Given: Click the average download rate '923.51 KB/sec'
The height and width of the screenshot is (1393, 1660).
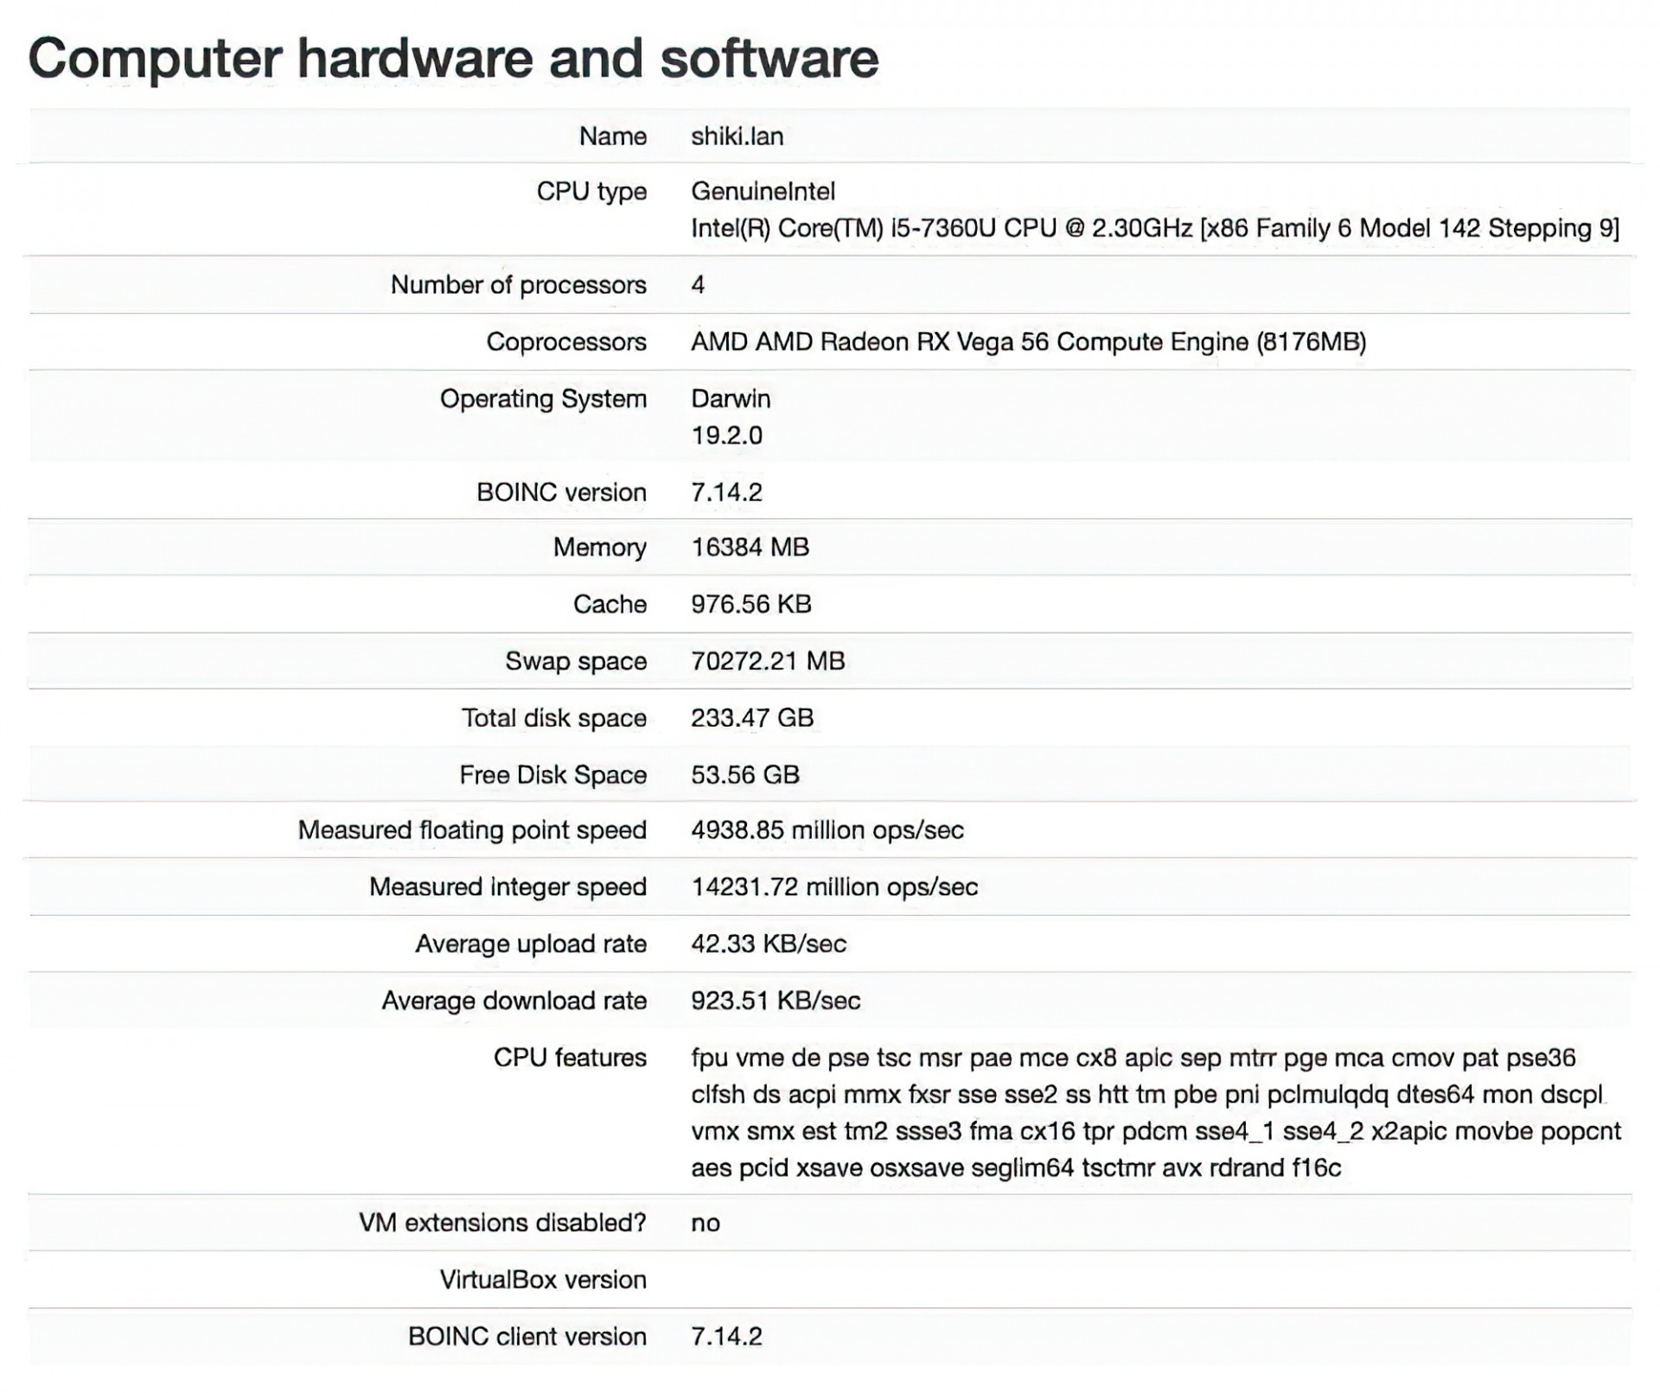Looking at the screenshot, I should [776, 1001].
